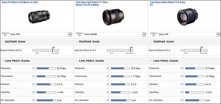Click Chr. aberration [?] help for Zeiss Otus

click(108, 100)
